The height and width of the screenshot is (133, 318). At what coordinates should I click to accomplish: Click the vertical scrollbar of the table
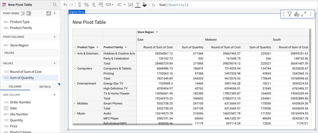pos(310,66)
